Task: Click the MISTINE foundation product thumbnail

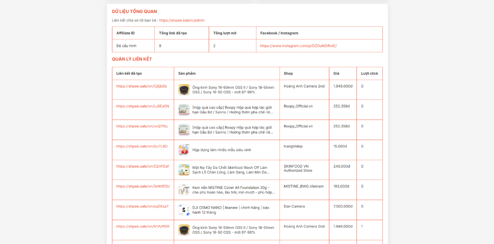Action: click(x=184, y=190)
